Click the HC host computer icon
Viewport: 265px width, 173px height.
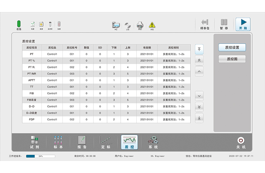(x=116, y=25)
